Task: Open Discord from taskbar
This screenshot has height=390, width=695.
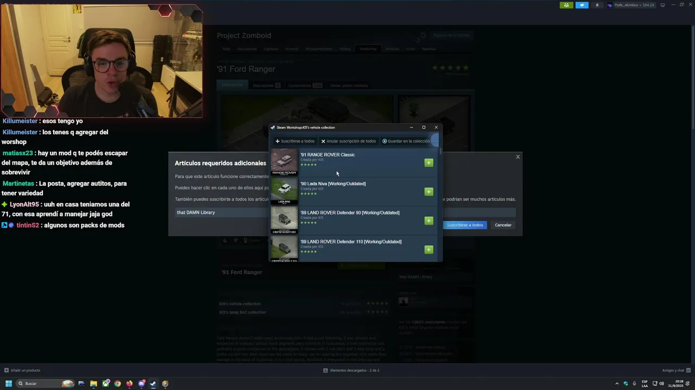Action: click(141, 383)
